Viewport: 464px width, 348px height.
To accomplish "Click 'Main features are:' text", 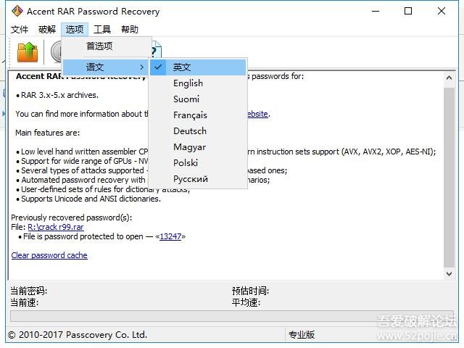I will (48, 133).
